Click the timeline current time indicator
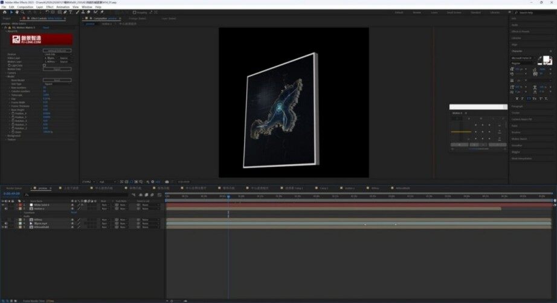The height and width of the screenshot is (303, 557). (228, 196)
